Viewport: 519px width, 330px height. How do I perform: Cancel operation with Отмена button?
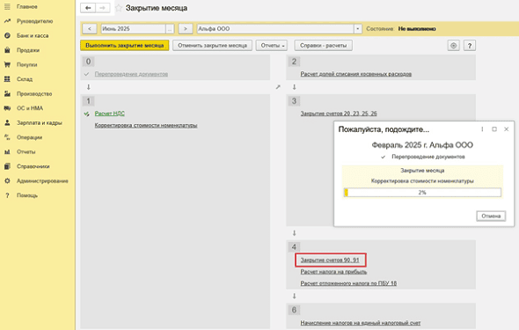click(x=491, y=216)
